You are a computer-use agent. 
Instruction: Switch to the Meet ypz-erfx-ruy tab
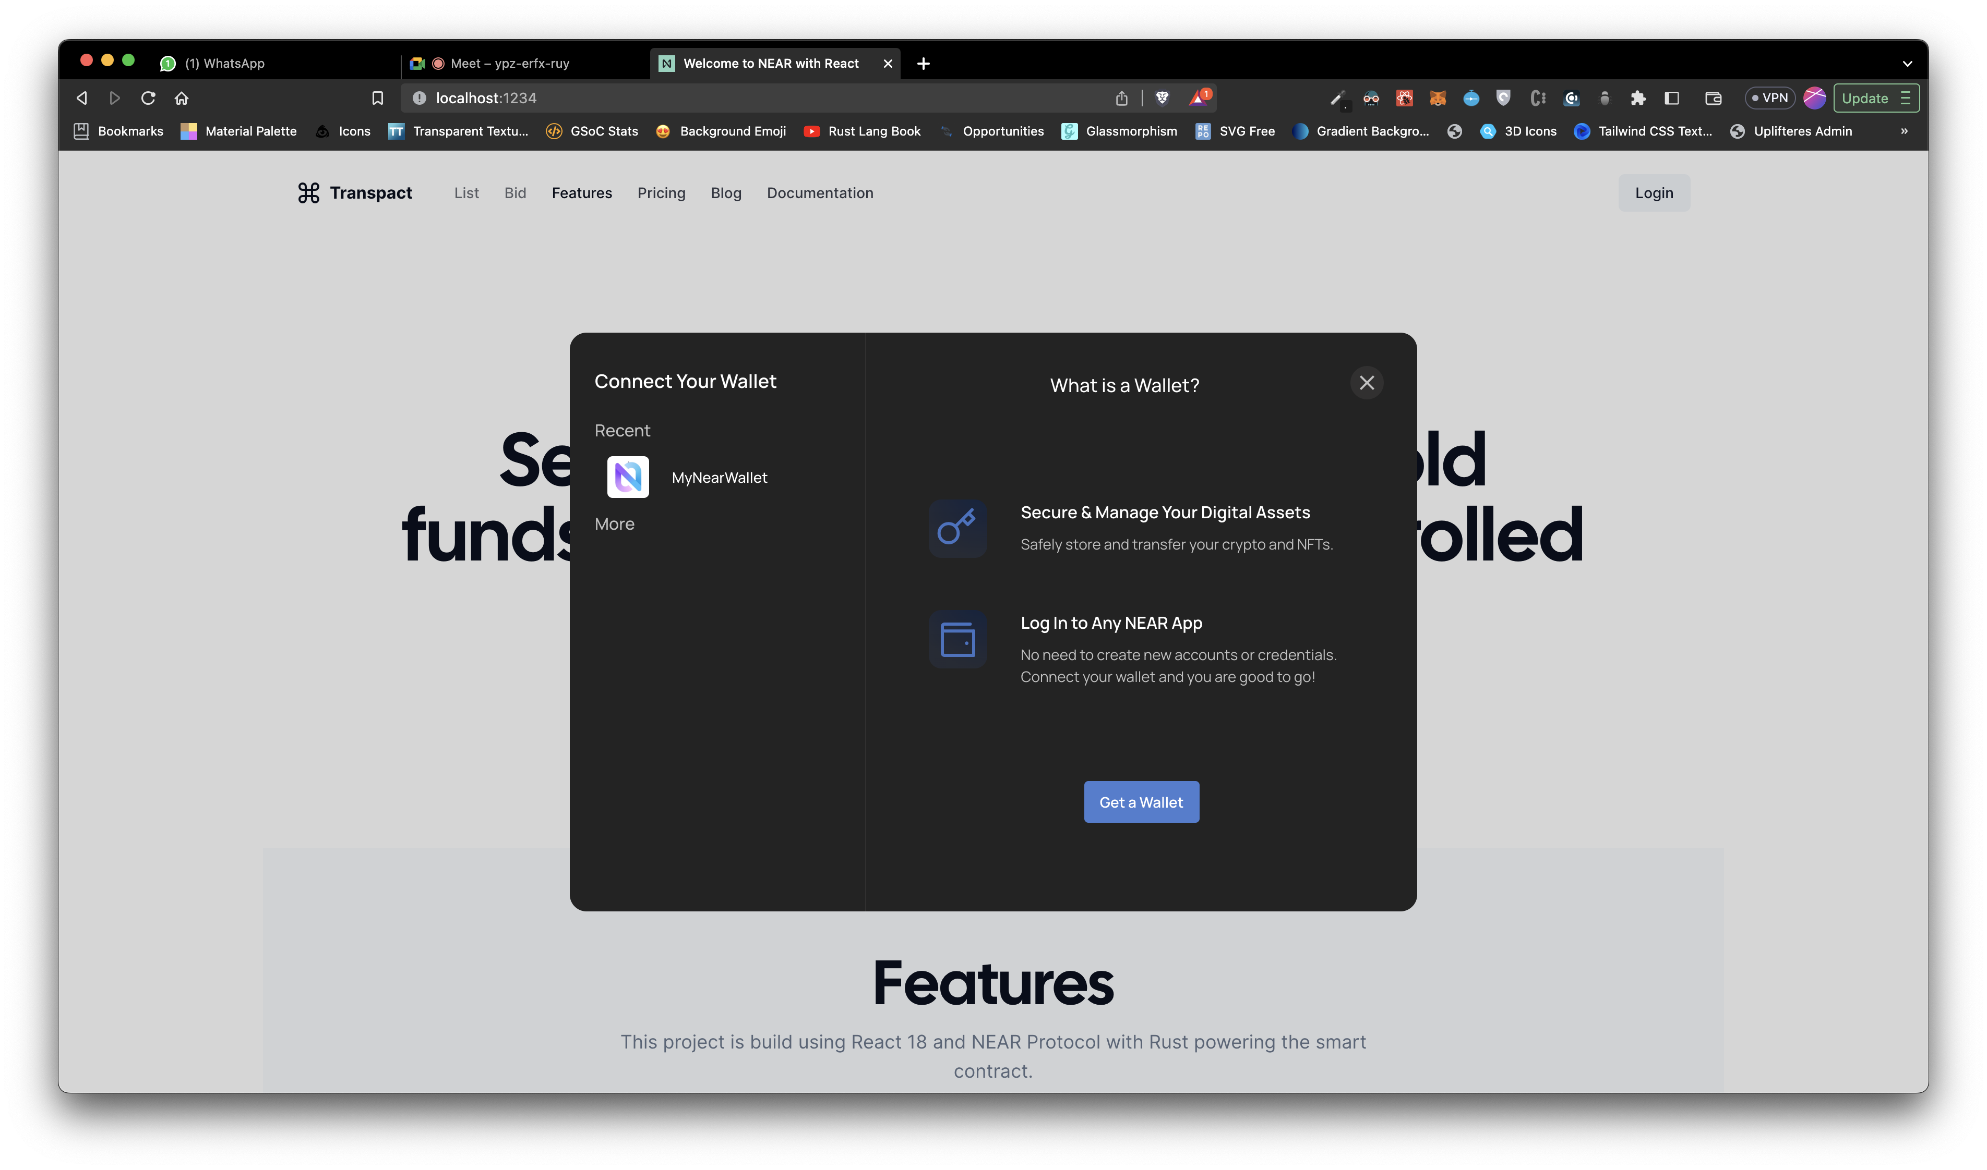click(509, 63)
